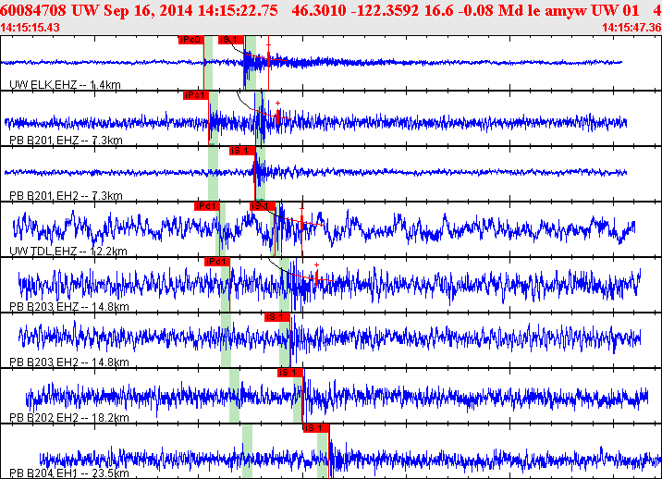This screenshot has width=662, height=479.
Task: Click the end time 14:15:47.36 label
Action: (x=631, y=28)
